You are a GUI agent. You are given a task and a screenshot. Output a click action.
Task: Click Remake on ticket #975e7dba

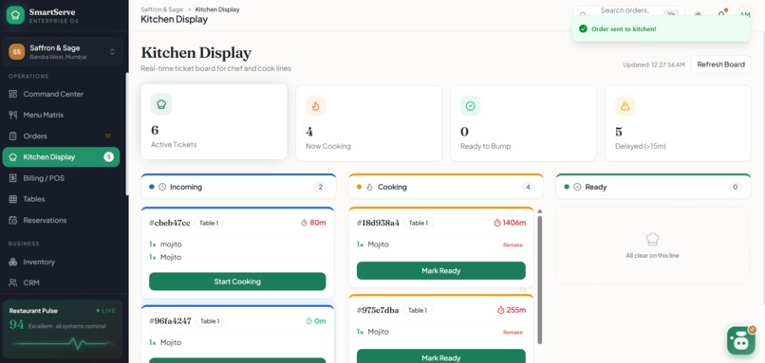513,333
